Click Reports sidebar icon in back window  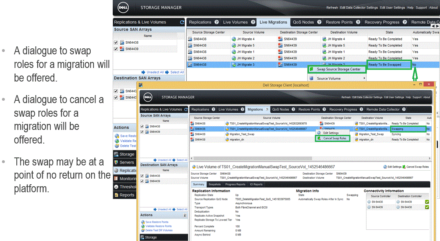(x=116, y=195)
